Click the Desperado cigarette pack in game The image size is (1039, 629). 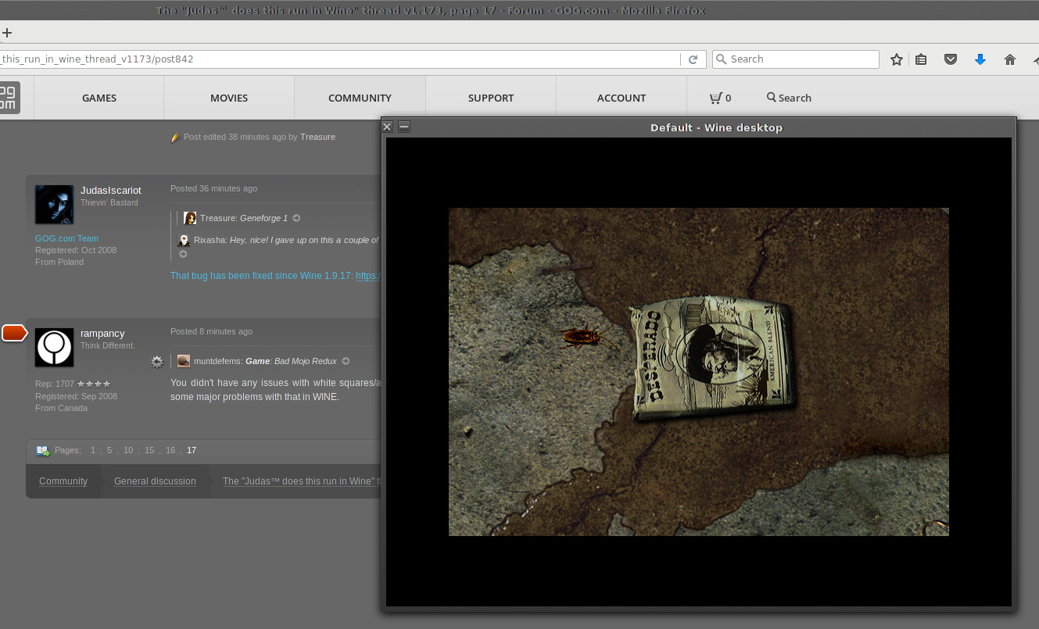click(x=713, y=357)
